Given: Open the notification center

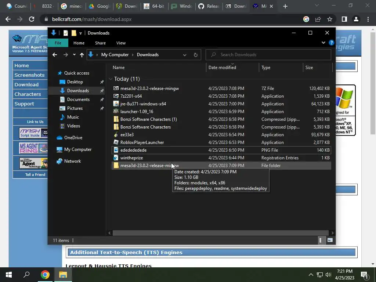Looking at the screenshot, I should pos(365,275).
